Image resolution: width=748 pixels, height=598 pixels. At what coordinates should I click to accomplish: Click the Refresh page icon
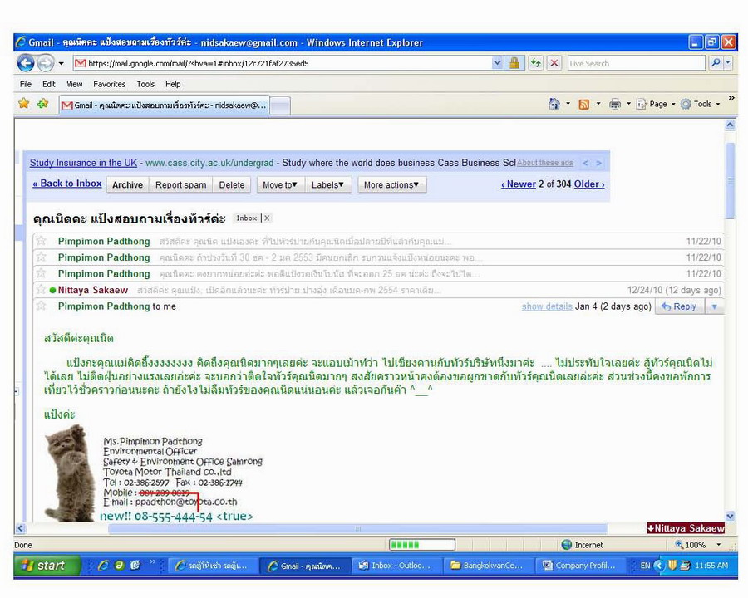click(536, 63)
